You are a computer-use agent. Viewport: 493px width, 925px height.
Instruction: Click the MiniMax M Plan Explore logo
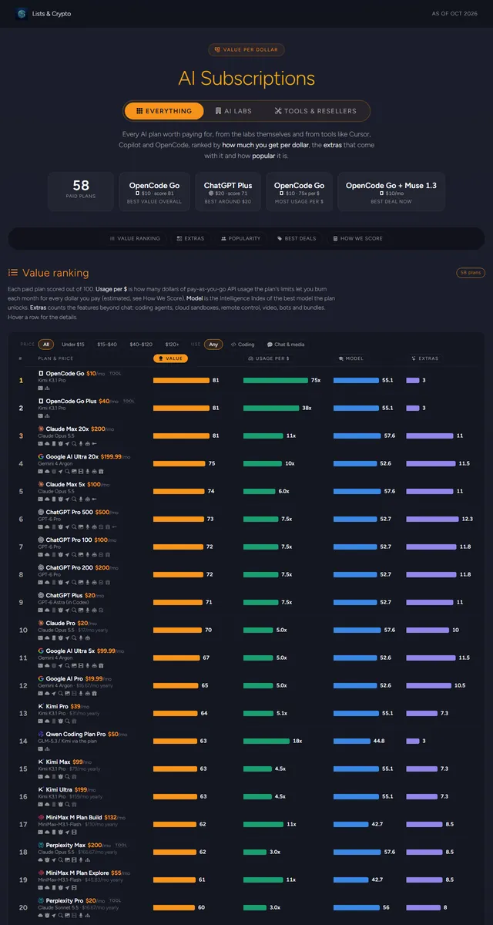(41, 873)
